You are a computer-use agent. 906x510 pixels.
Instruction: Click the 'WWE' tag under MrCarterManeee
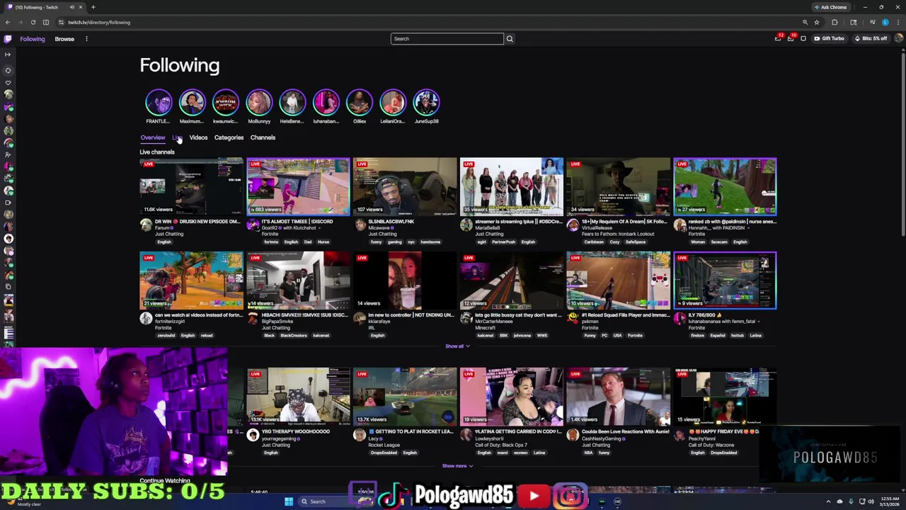541,336
